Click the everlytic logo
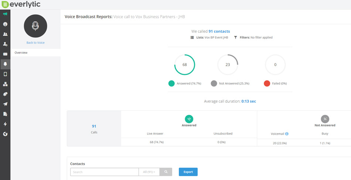The width and height of the screenshot is (351, 180). pos(21,4)
